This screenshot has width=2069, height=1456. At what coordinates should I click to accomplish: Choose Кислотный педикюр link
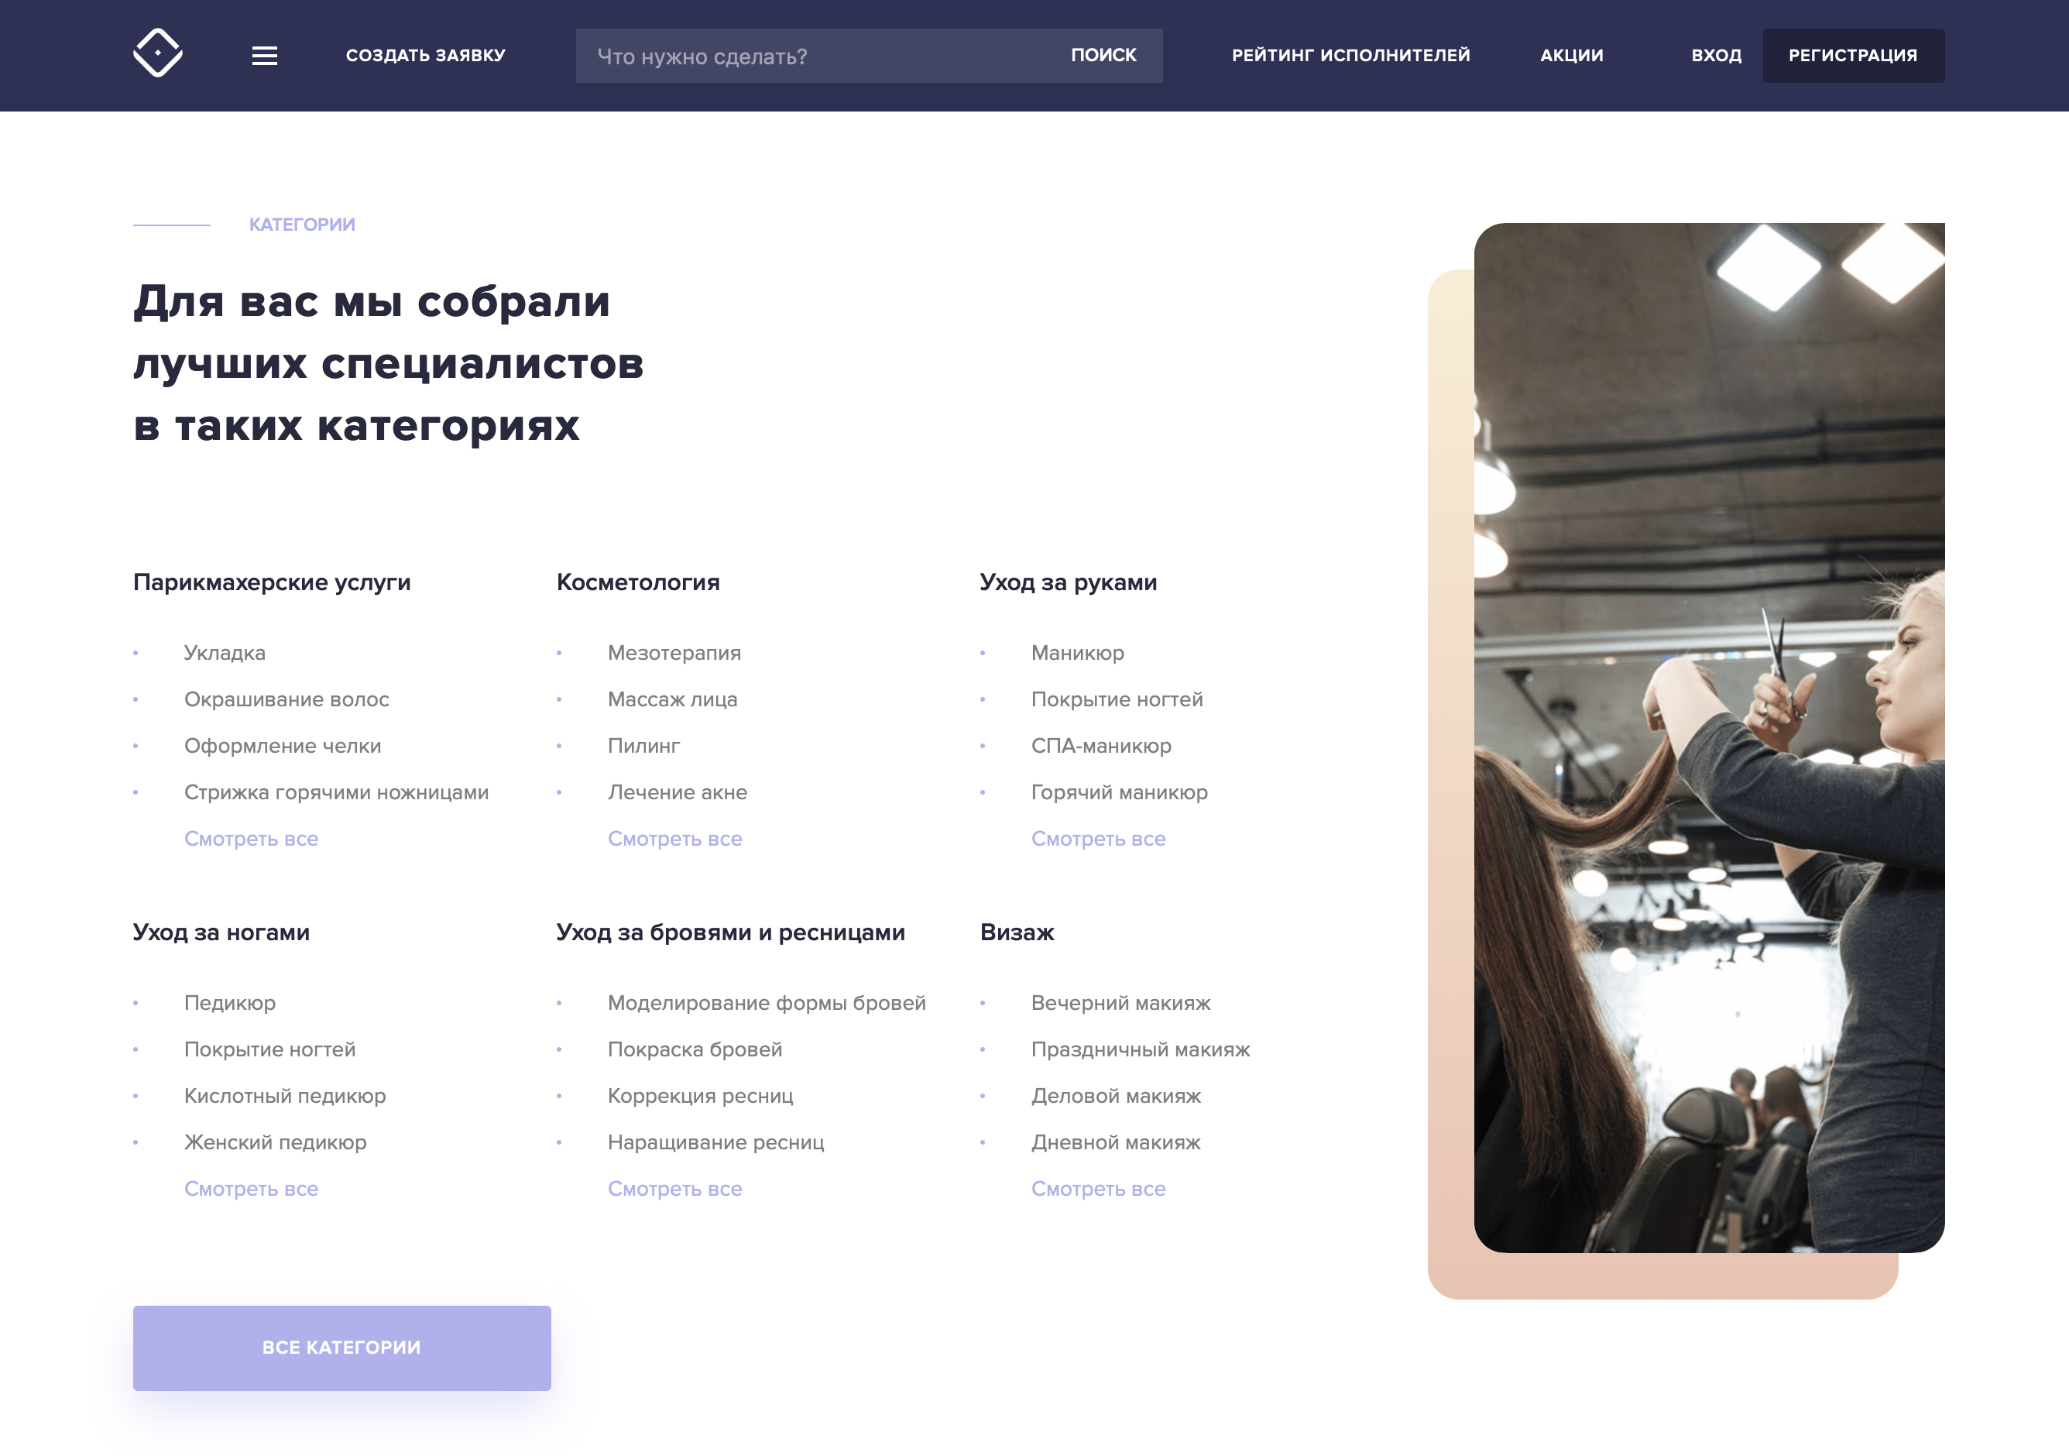coord(285,1097)
